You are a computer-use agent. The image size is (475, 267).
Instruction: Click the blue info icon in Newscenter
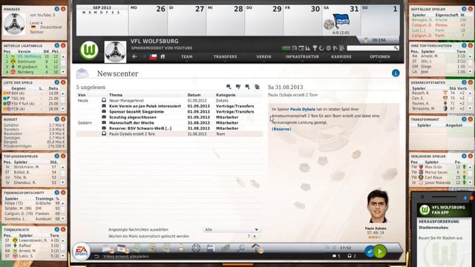pyautogui.click(x=396, y=73)
